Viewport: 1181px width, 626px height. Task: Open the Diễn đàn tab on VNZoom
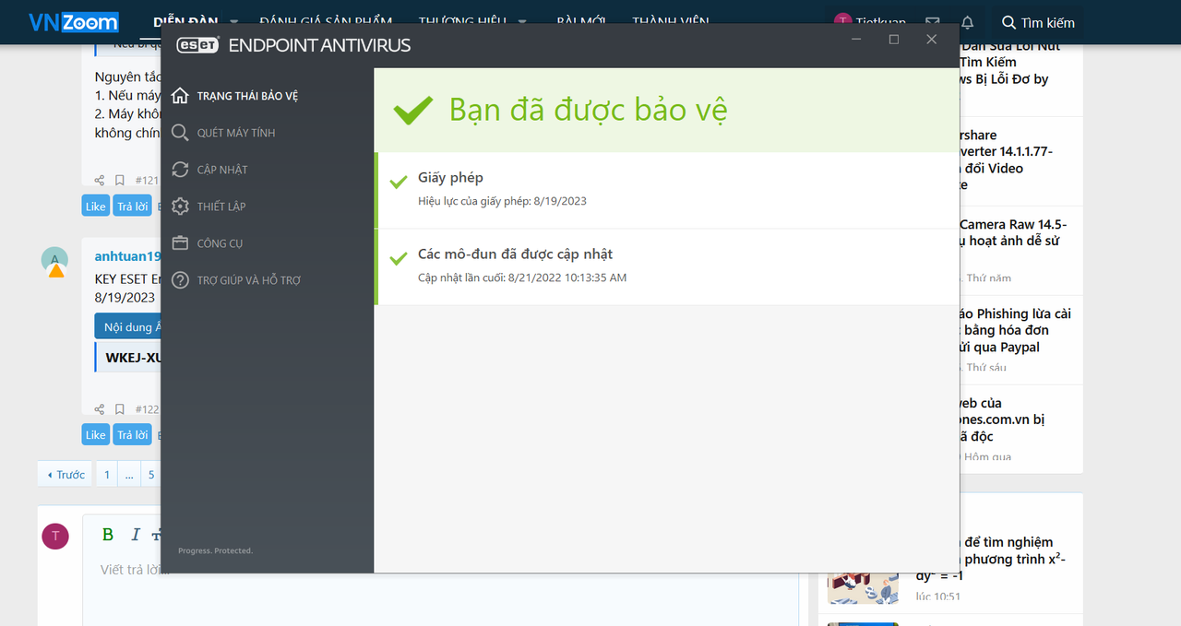point(185,22)
